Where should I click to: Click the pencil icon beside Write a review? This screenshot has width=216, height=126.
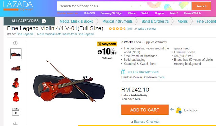(136, 29)
